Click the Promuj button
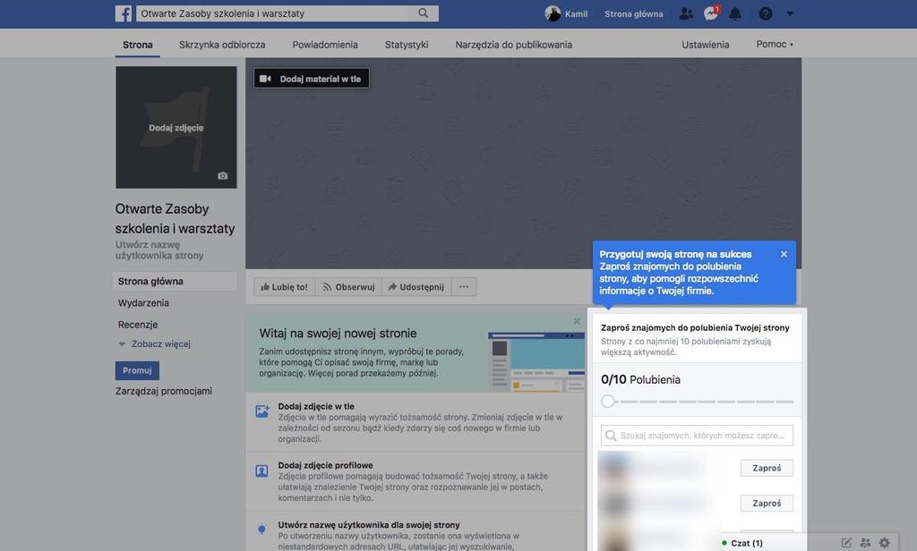 tap(137, 370)
